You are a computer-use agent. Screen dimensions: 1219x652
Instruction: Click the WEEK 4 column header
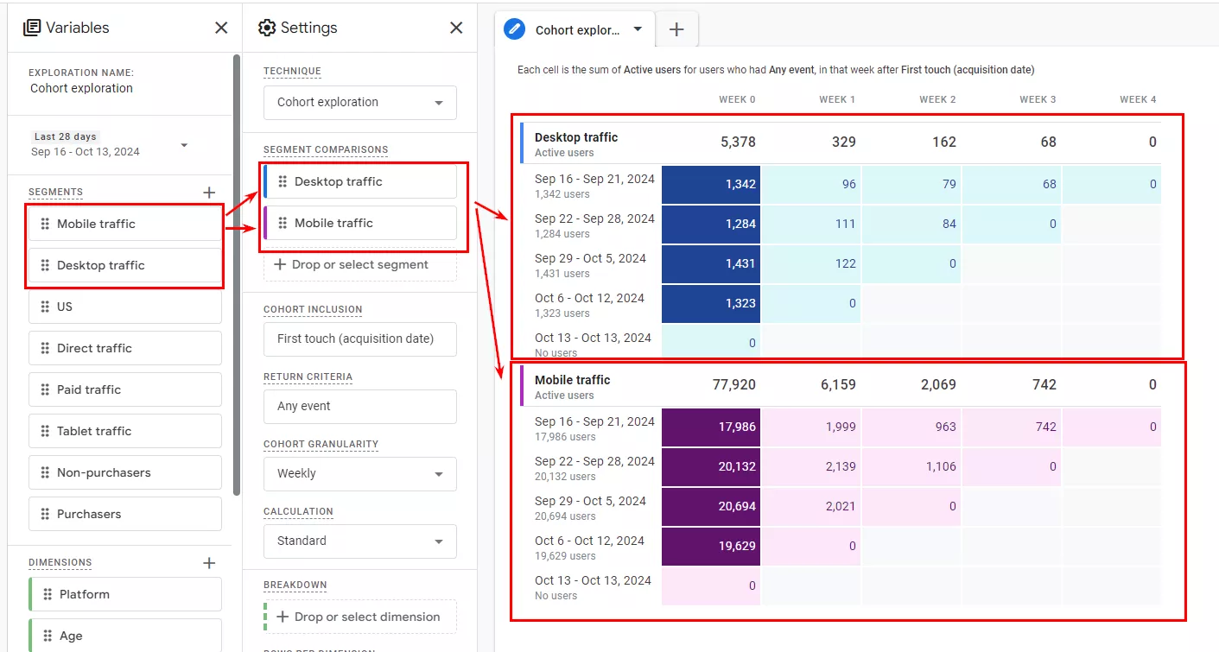(1138, 99)
